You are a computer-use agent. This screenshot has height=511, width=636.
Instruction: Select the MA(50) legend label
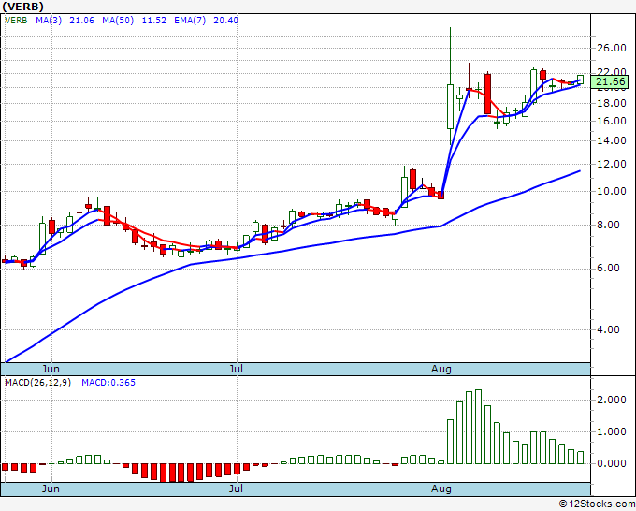[118, 21]
